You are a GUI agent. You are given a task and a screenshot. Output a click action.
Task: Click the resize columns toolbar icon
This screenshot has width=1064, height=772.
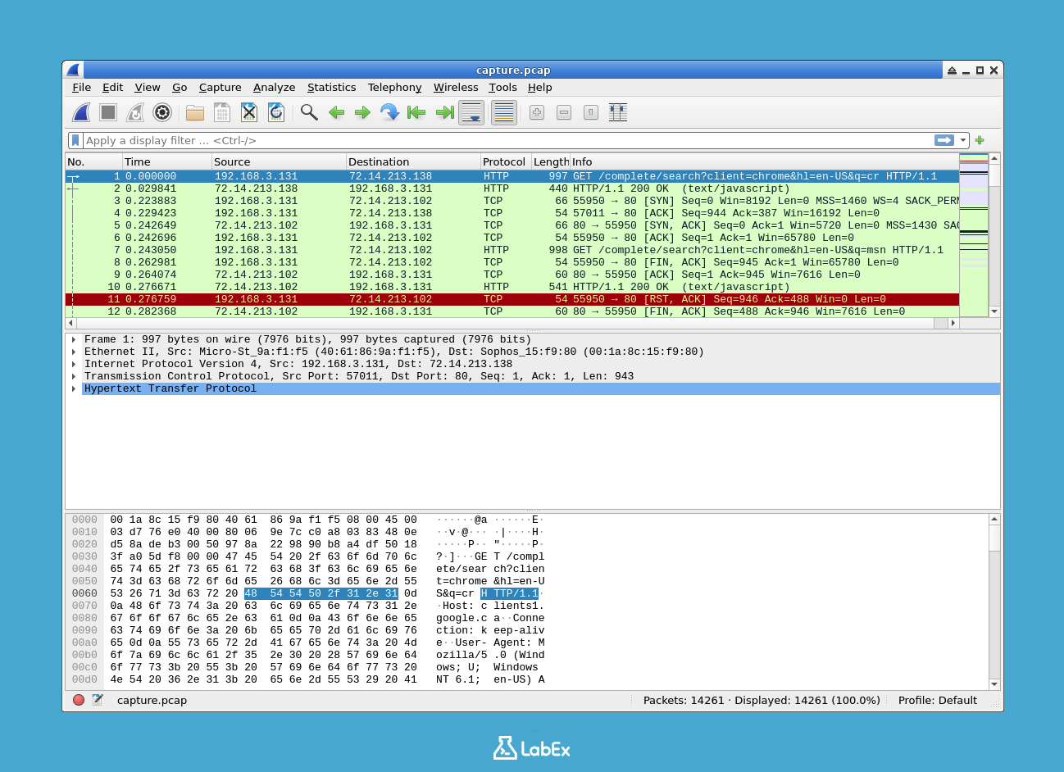(618, 112)
